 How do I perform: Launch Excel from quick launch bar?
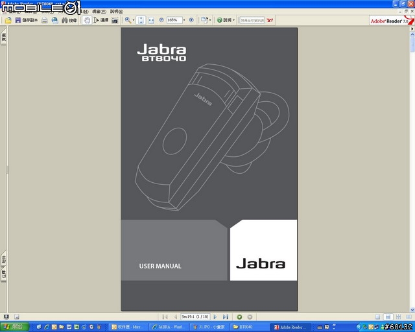[77, 327]
